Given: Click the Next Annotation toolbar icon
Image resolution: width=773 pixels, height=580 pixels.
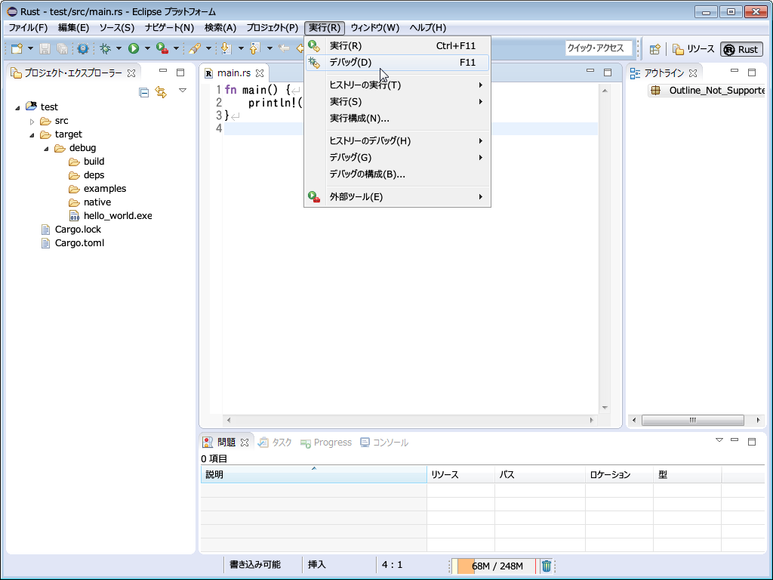Looking at the screenshot, I should click(x=226, y=48).
